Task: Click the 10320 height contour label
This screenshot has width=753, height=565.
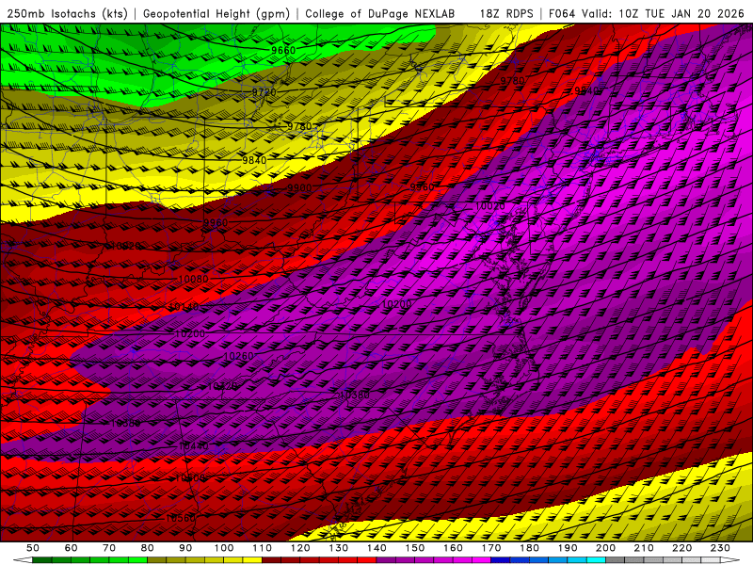Action: (x=222, y=386)
